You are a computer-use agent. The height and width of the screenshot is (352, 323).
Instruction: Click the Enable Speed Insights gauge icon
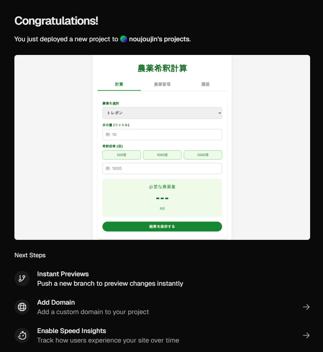pyautogui.click(x=22, y=335)
